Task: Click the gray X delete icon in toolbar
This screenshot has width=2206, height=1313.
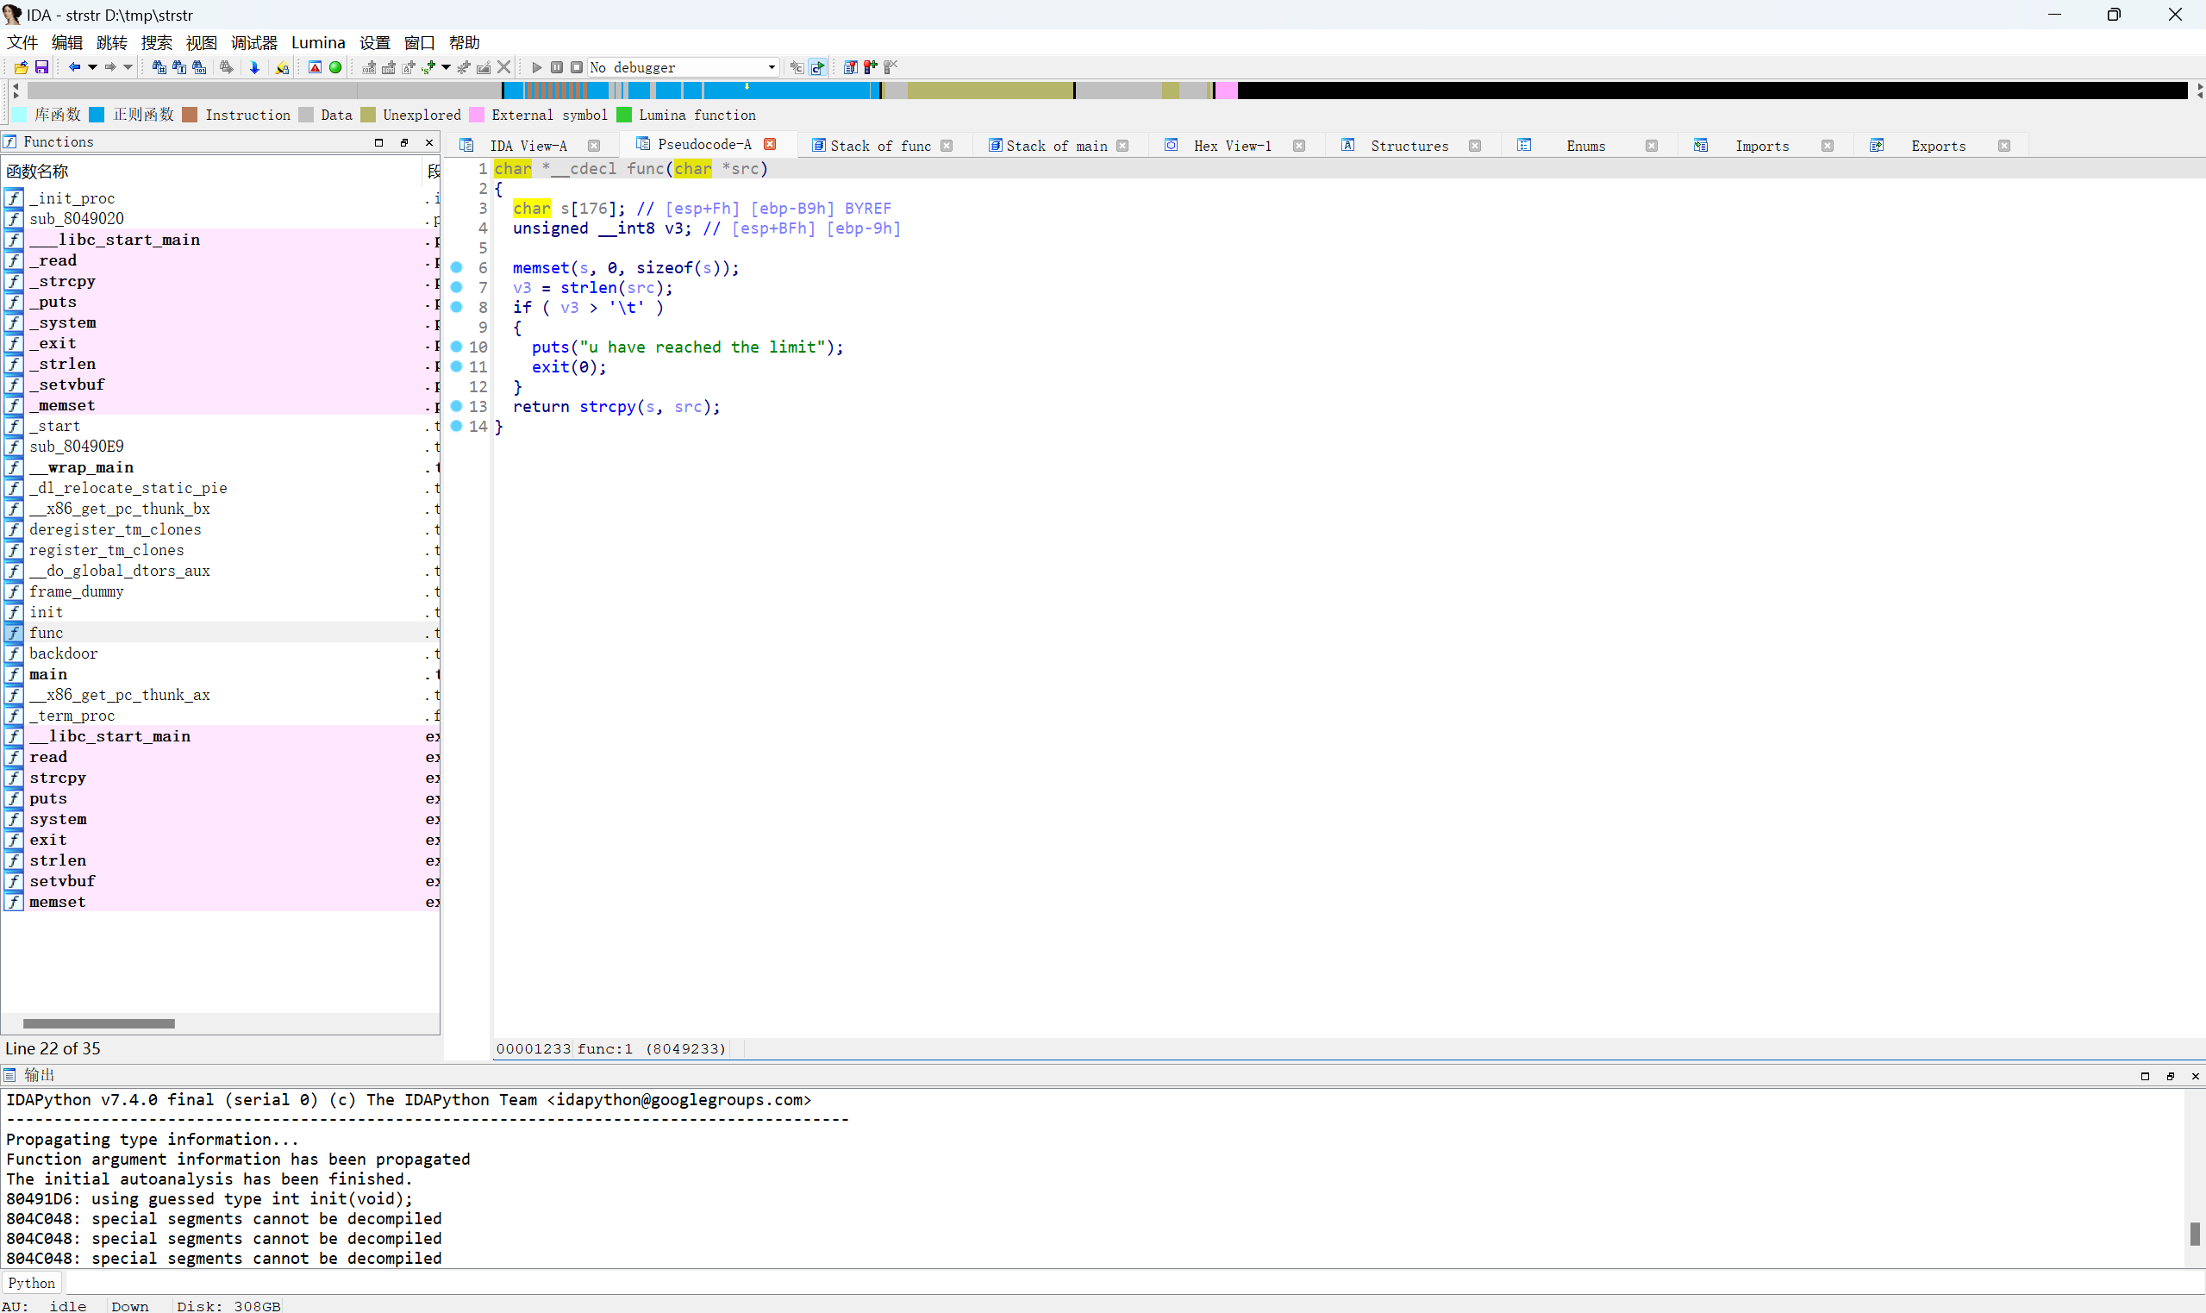Action: click(504, 67)
